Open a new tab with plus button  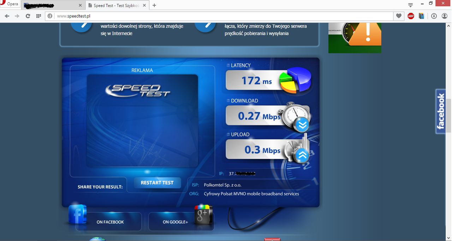click(154, 5)
